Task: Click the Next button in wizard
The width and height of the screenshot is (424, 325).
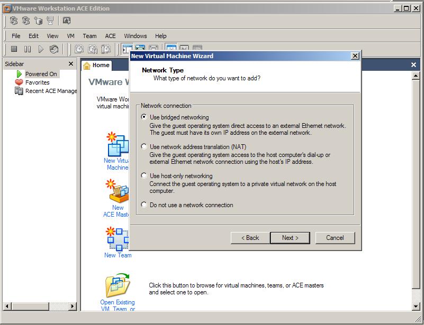Action: tap(290, 238)
